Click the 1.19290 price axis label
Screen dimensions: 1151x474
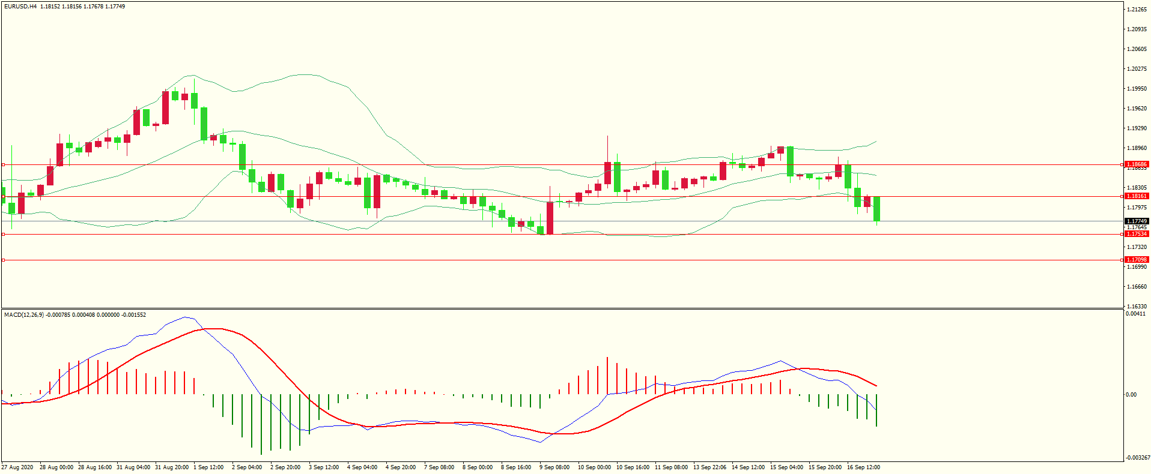[1137, 128]
